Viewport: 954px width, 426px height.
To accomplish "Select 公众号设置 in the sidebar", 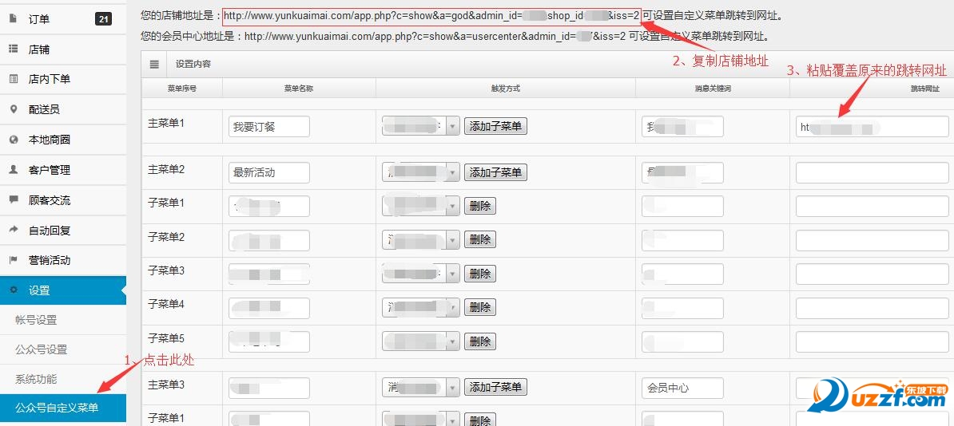I will click(x=41, y=349).
